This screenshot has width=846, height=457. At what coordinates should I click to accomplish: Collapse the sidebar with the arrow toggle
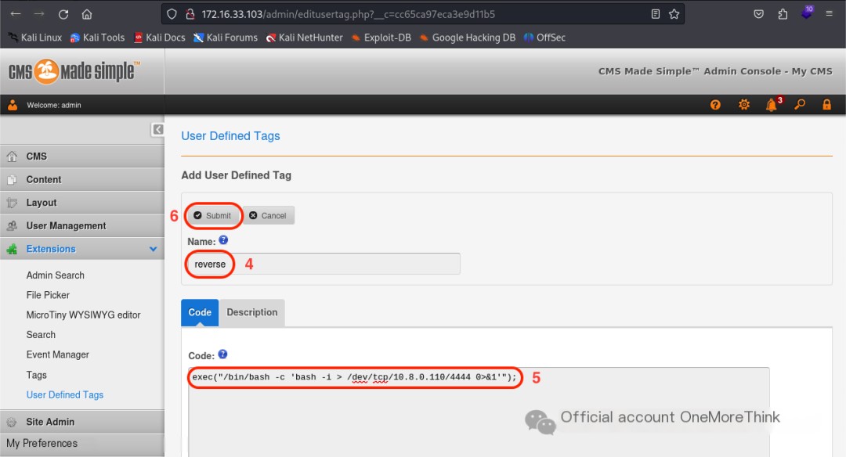pyautogui.click(x=157, y=129)
